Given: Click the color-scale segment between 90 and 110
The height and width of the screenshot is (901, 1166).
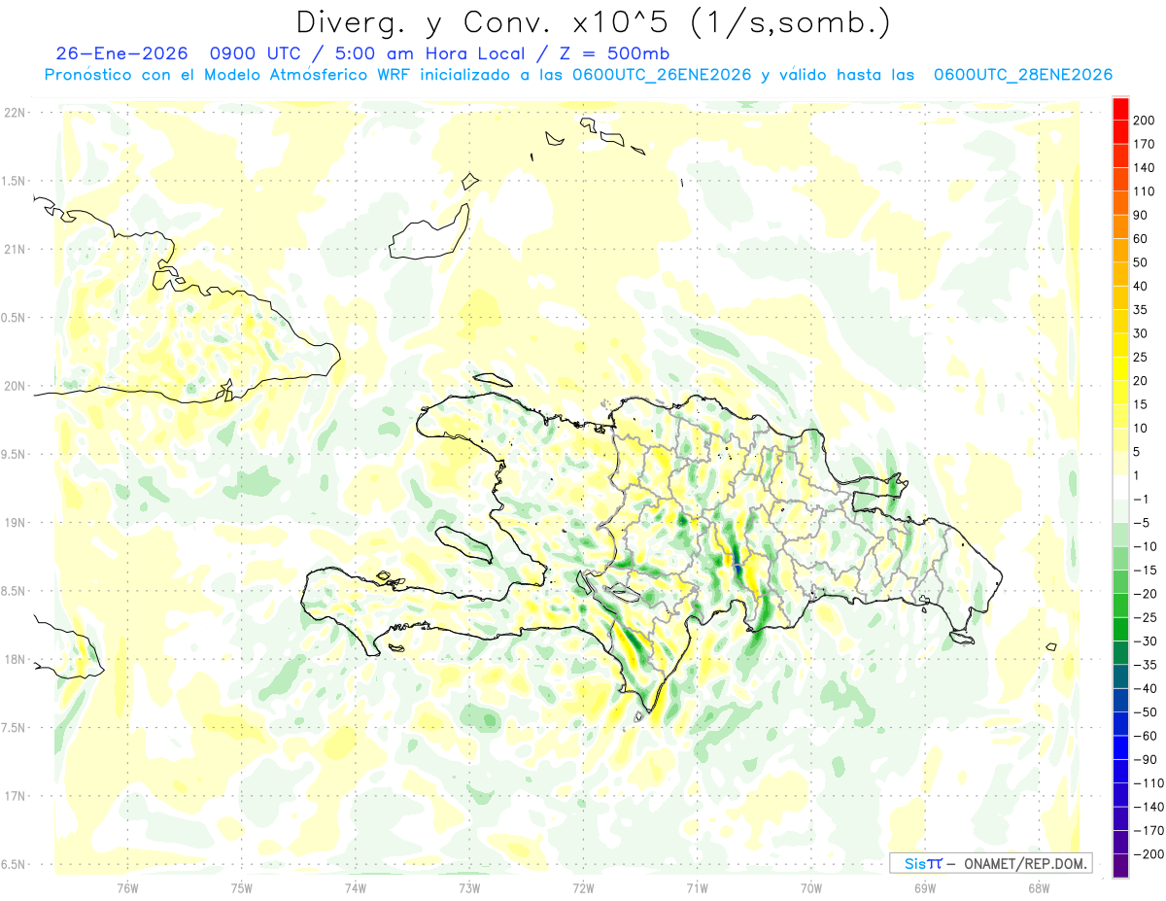Looking at the screenshot, I should [x=1120, y=203].
